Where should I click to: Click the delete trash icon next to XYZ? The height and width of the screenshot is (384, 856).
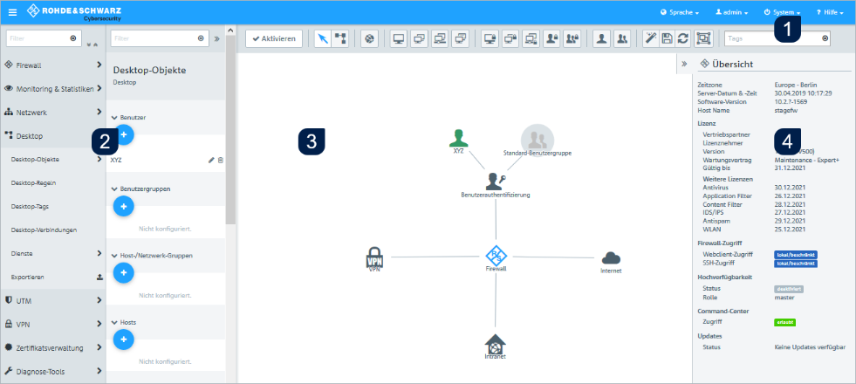(221, 161)
